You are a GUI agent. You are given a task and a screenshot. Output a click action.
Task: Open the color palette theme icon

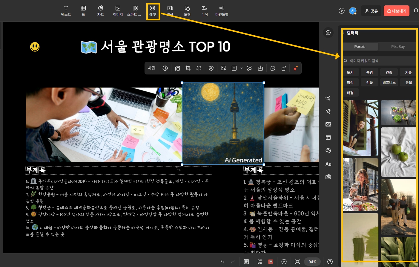click(328, 151)
